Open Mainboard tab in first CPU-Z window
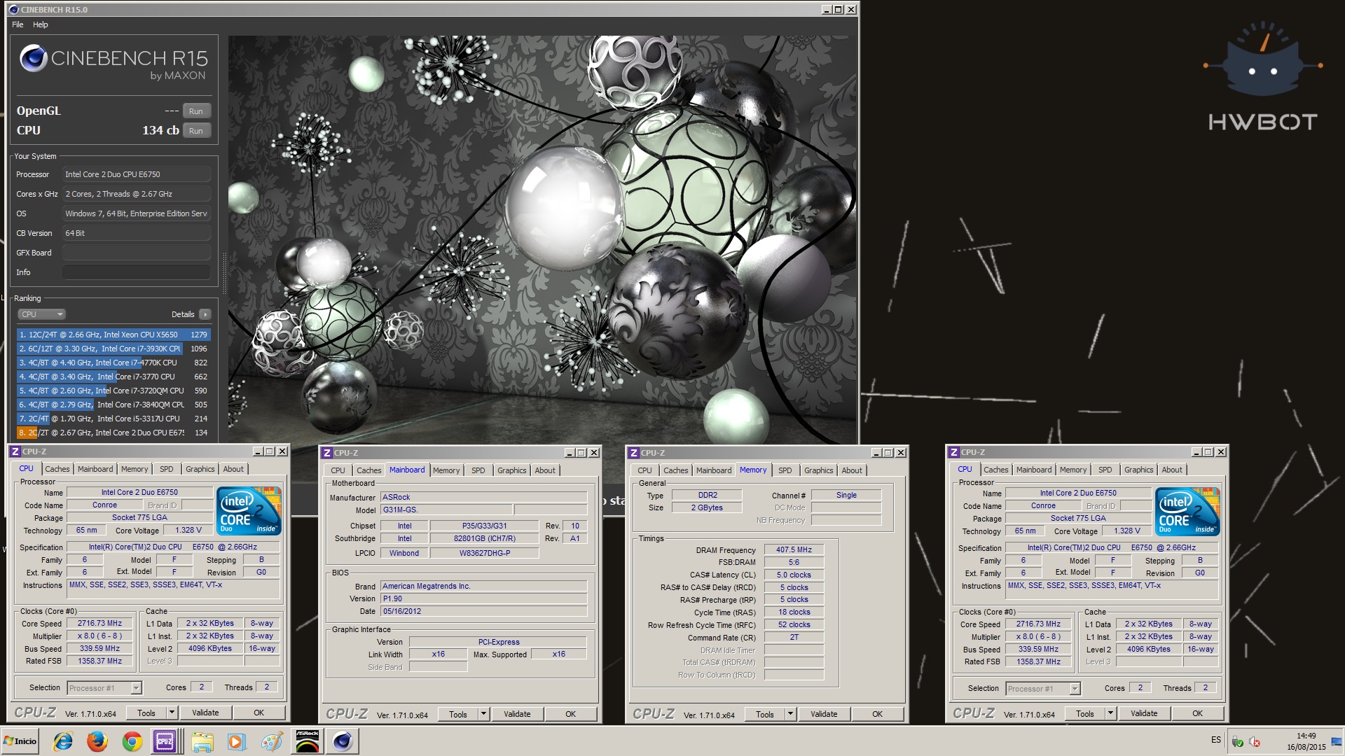 95,469
